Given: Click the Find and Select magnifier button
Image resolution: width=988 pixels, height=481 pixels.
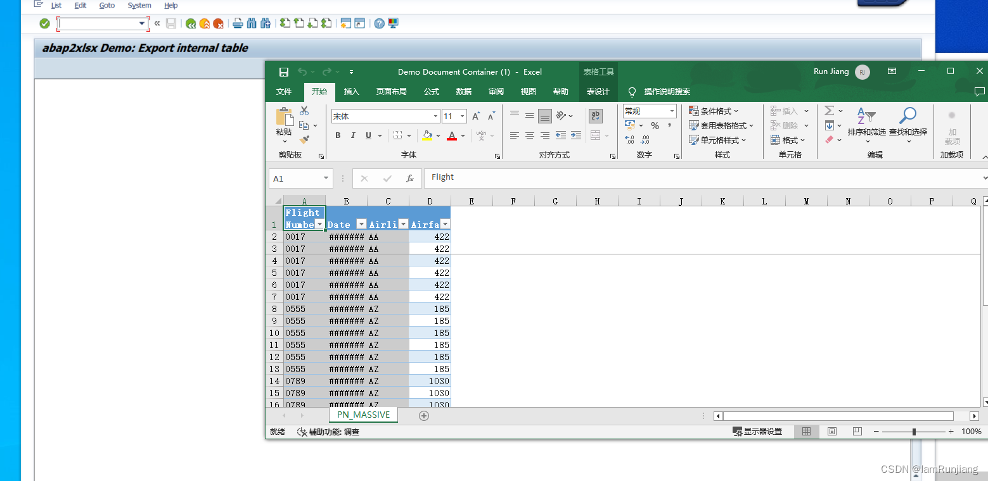Looking at the screenshot, I should (x=908, y=123).
